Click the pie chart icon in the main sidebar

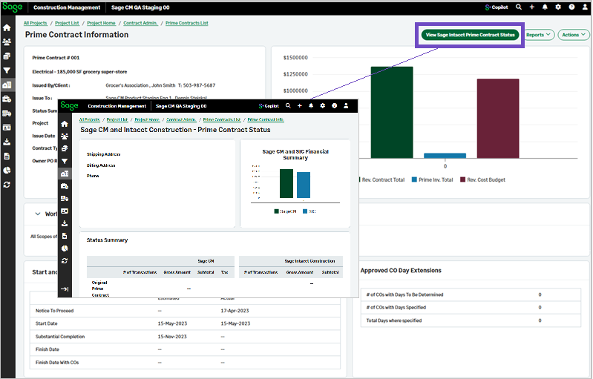pyautogui.click(x=7, y=171)
